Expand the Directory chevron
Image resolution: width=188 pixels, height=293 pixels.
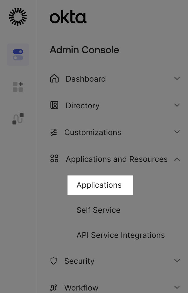tap(177, 105)
